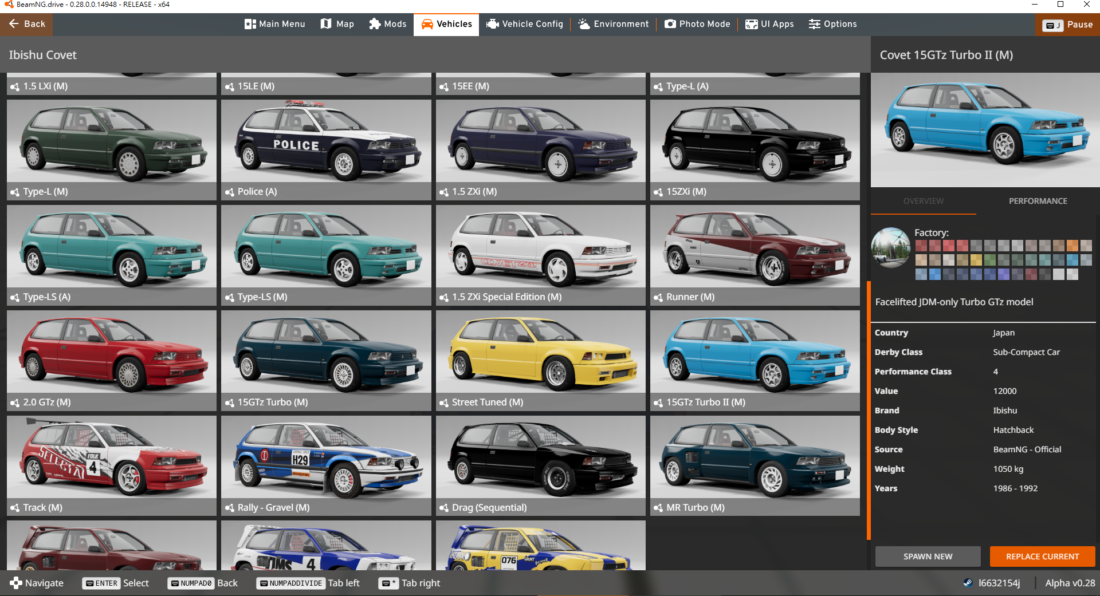Open the Mods puzzle-piece menu
This screenshot has width=1100, height=596.
387,24
